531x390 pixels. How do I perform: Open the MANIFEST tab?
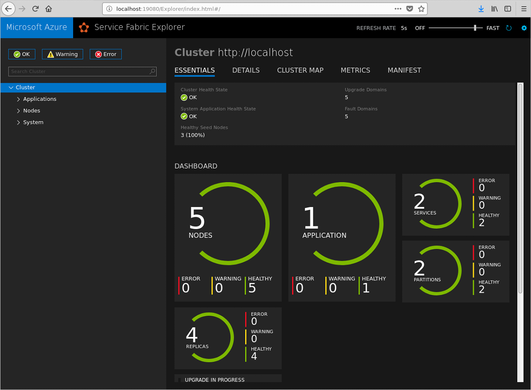coord(404,70)
